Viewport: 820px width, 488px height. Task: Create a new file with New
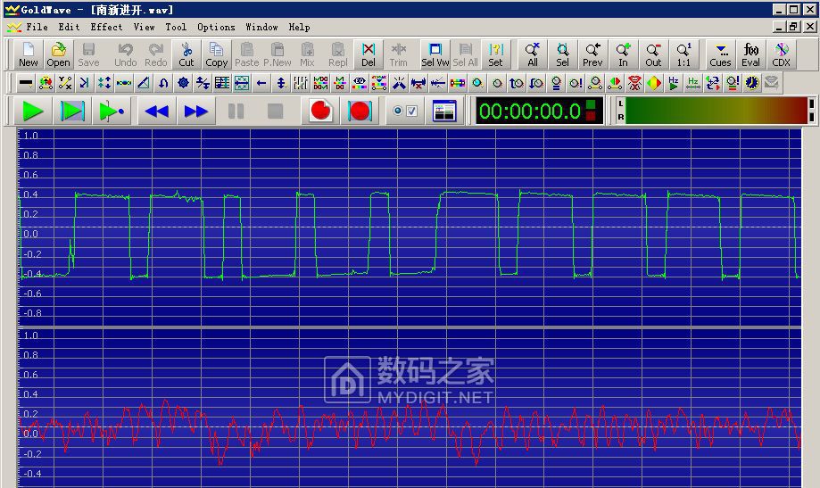tap(29, 54)
